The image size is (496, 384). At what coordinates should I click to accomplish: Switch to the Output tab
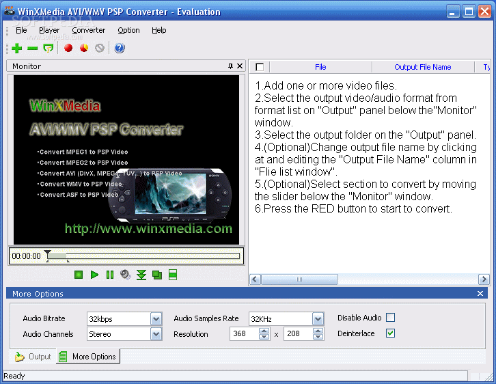point(33,357)
